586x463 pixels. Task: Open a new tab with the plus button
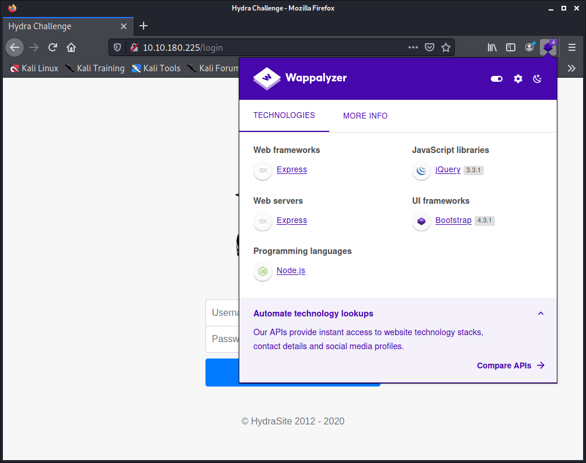(x=144, y=26)
